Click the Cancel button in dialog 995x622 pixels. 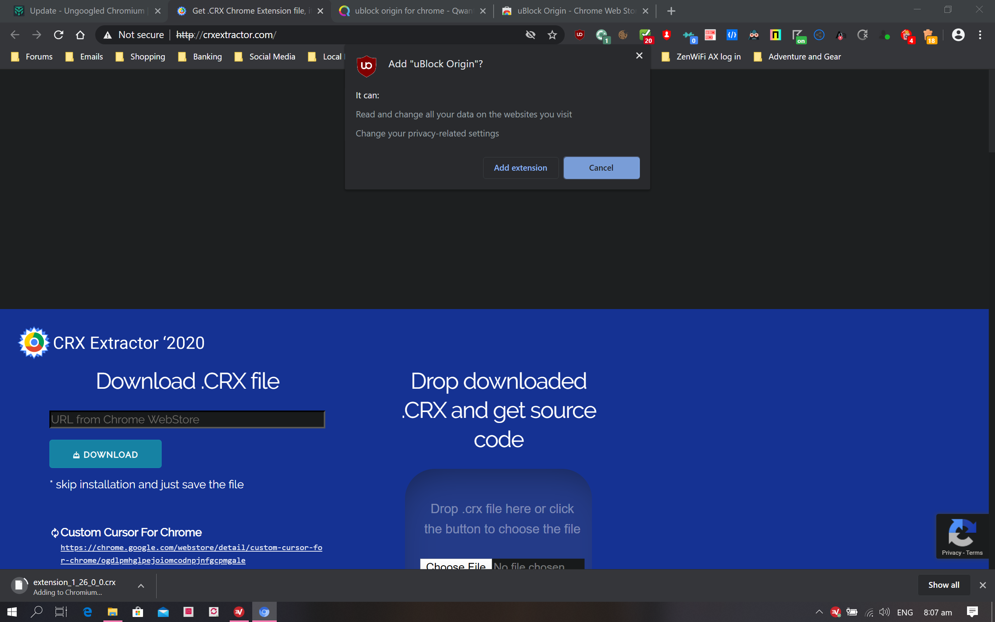point(601,167)
